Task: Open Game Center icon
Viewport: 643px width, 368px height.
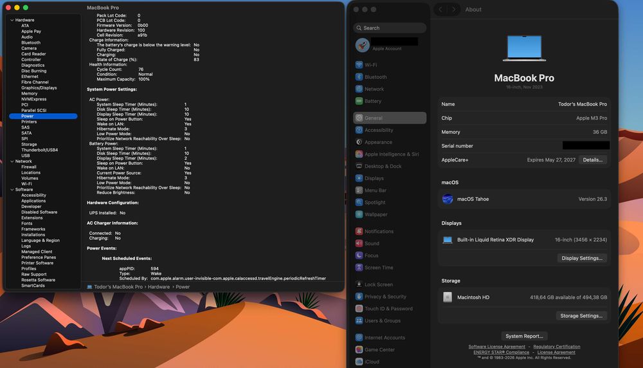Action: click(x=359, y=349)
